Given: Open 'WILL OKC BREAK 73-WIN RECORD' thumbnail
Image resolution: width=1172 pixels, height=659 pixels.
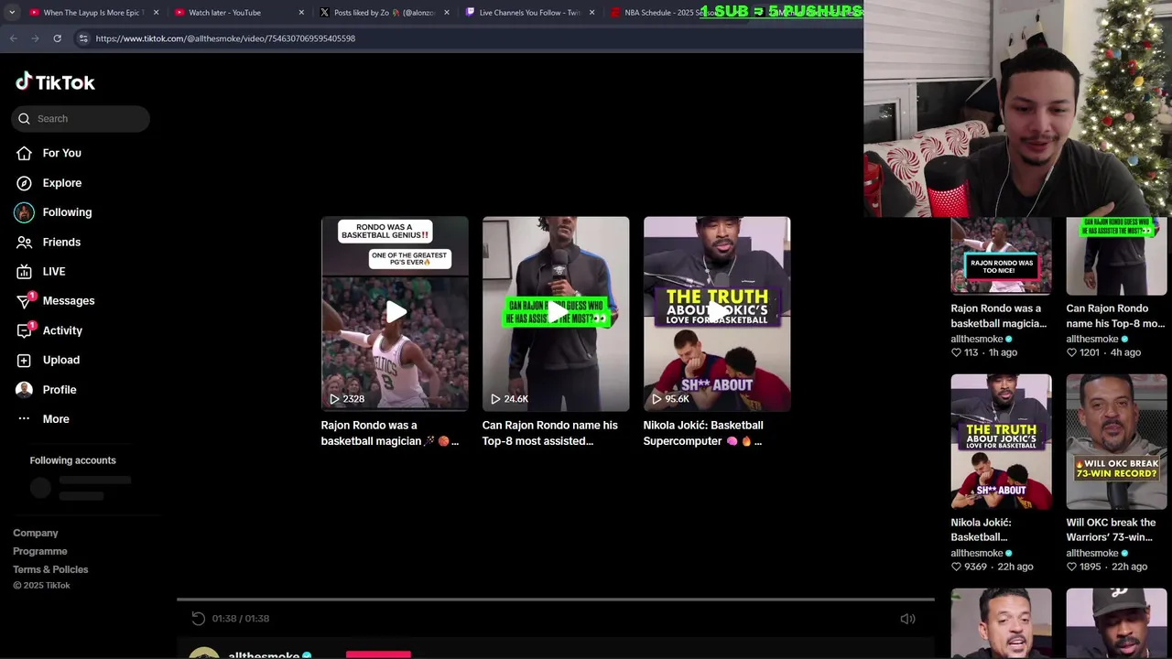Looking at the screenshot, I should point(1116,441).
